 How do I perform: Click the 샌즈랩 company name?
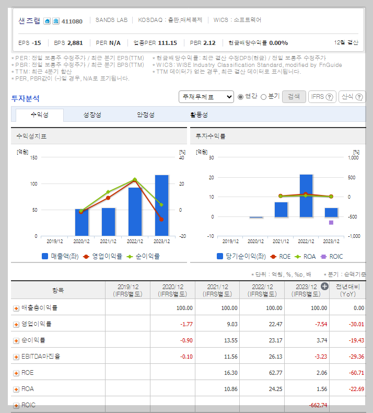[29, 21]
